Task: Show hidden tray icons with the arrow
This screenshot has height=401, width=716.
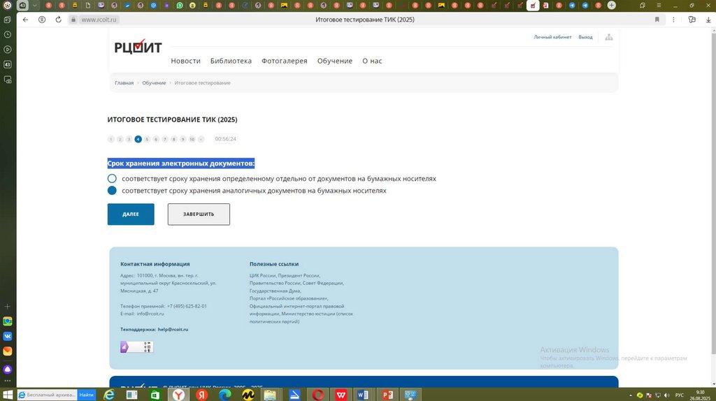Action: 631,395
